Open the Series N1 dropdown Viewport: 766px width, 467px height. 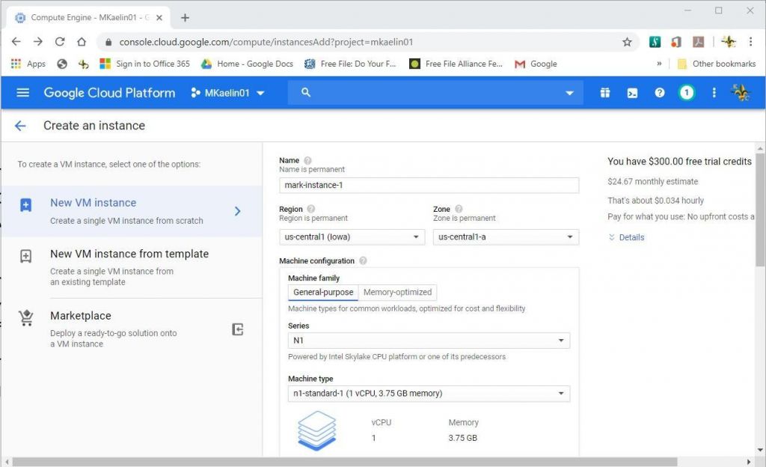click(x=429, y=340)
